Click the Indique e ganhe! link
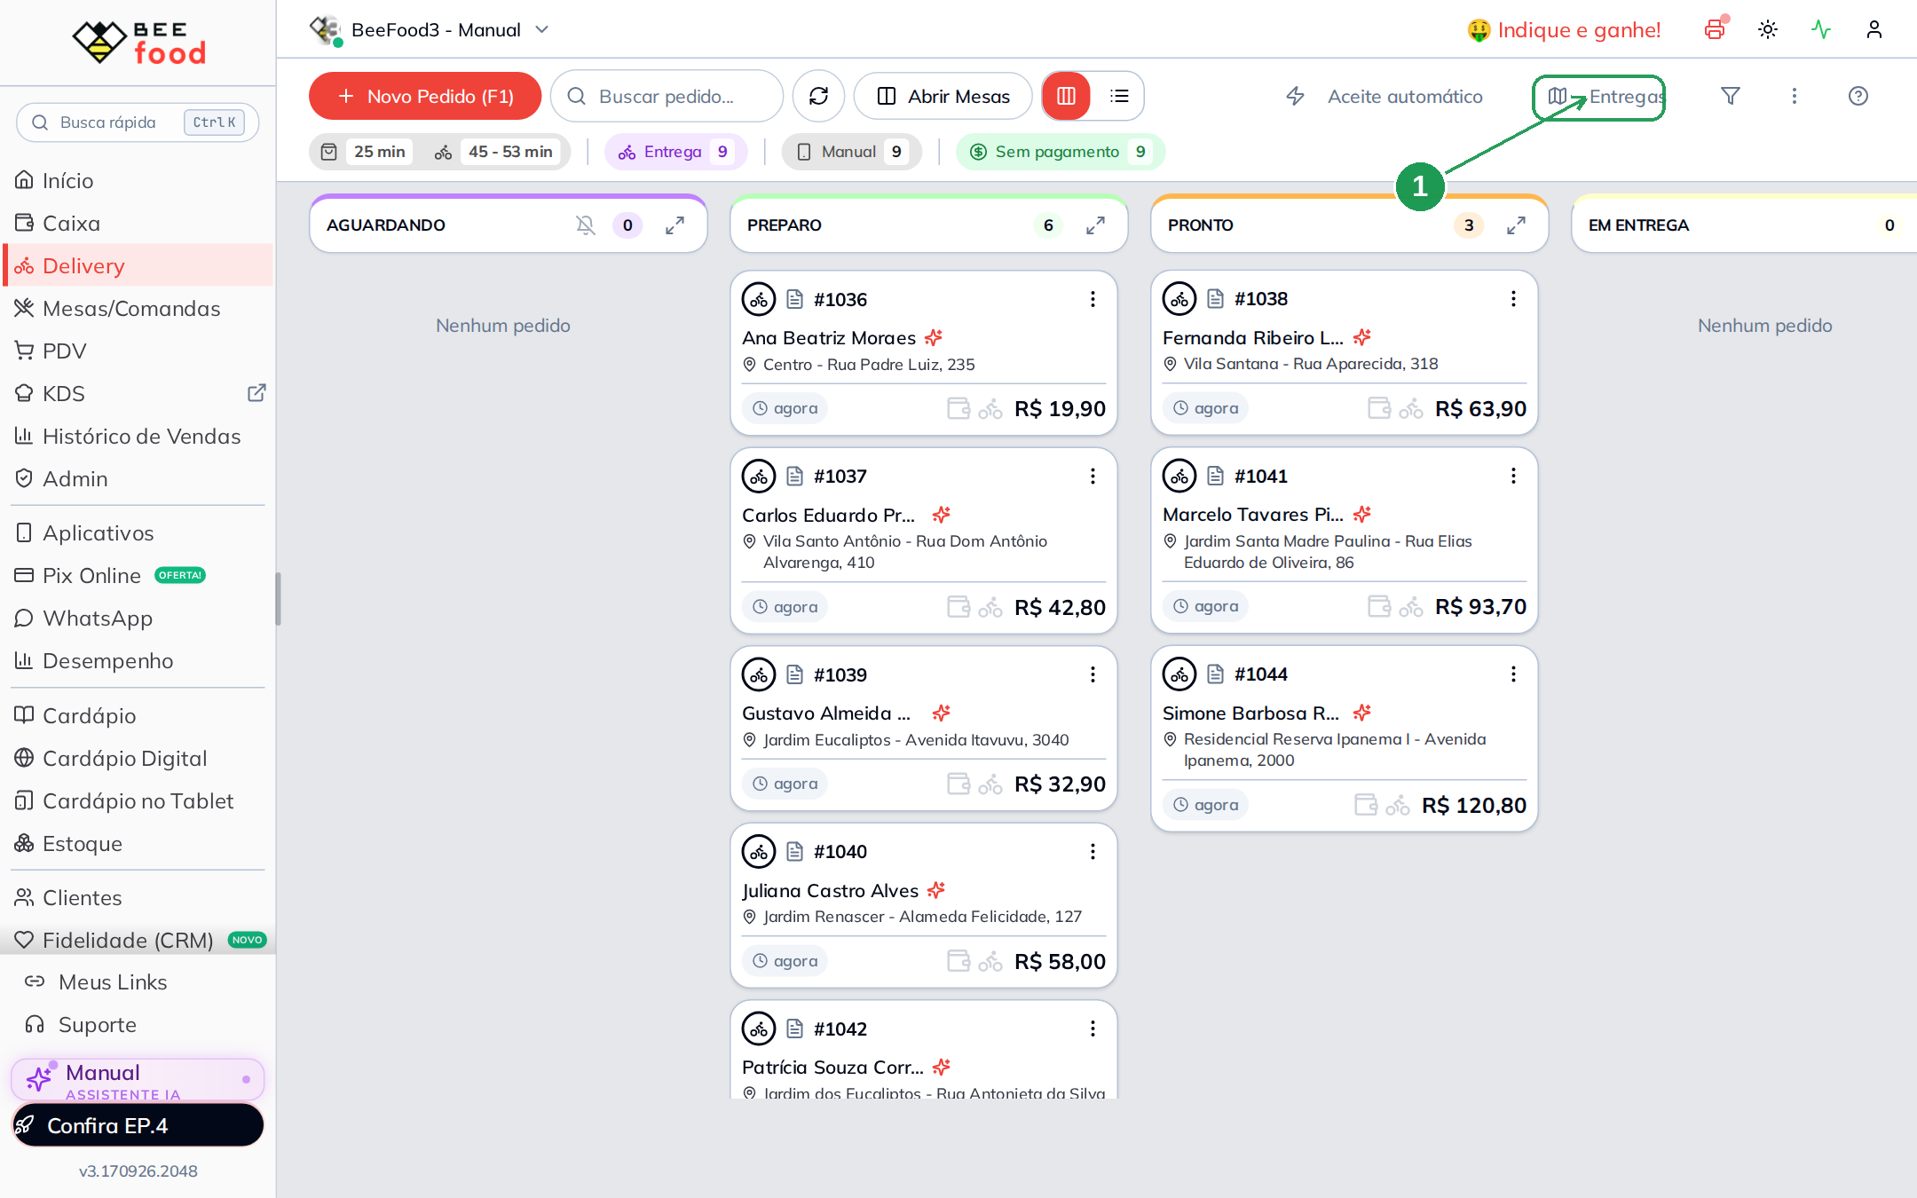This screenshot has width=1917, height=1198. click(1564, 29)
